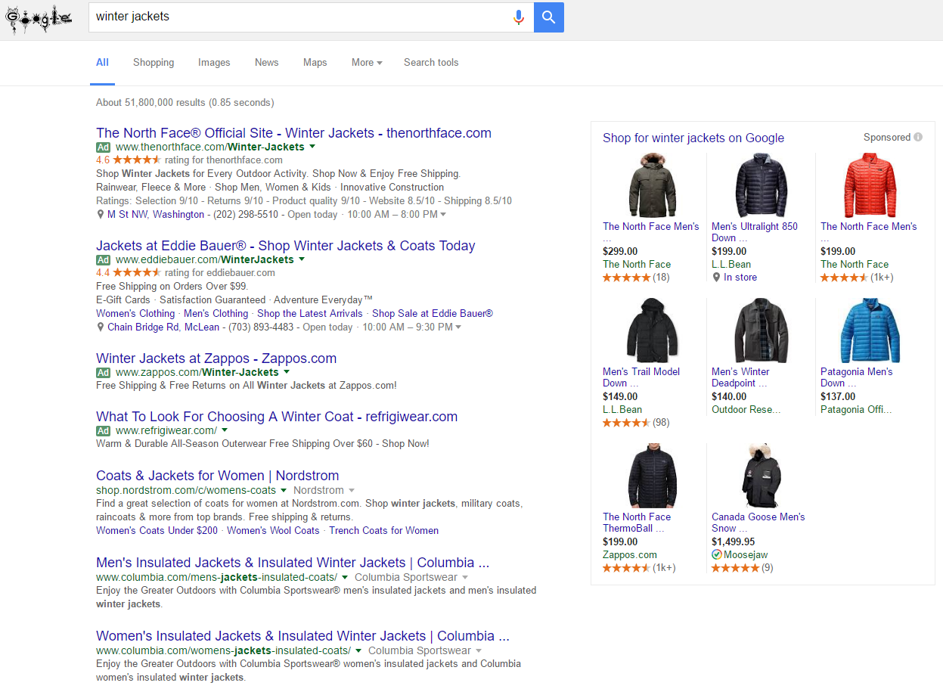Click the Google doodle logo
The image size is (943, 692).
[39, 18]
